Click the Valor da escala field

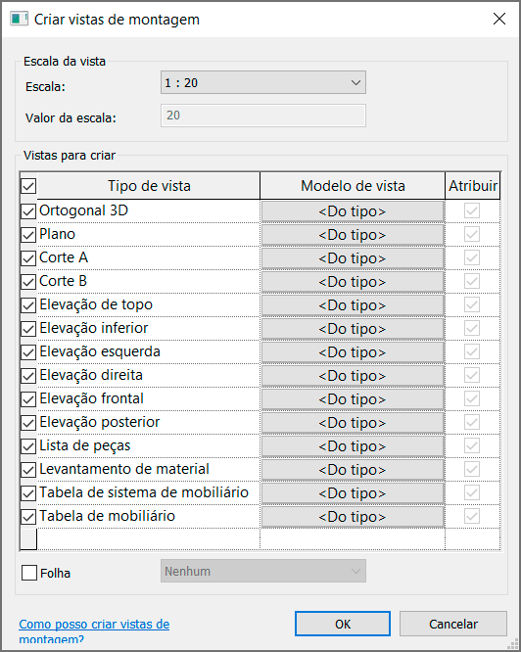(x=263, y=116)
